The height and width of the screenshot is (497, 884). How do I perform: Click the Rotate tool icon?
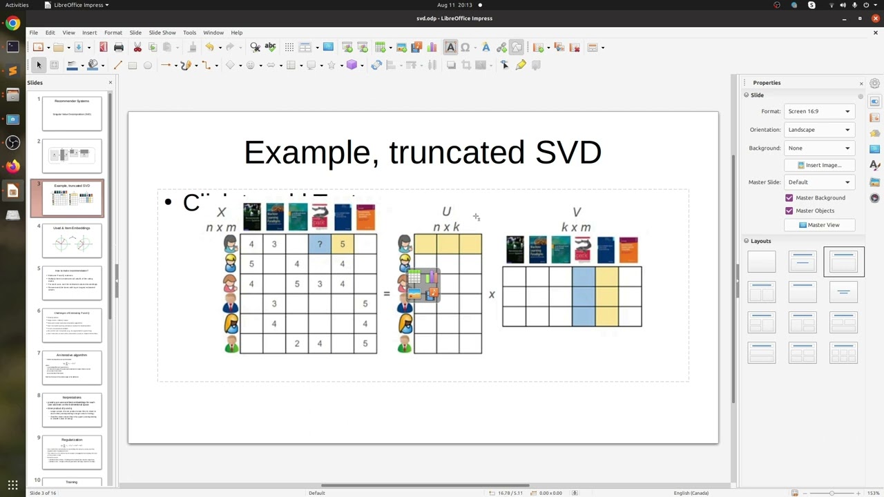[x=376, y=65]
